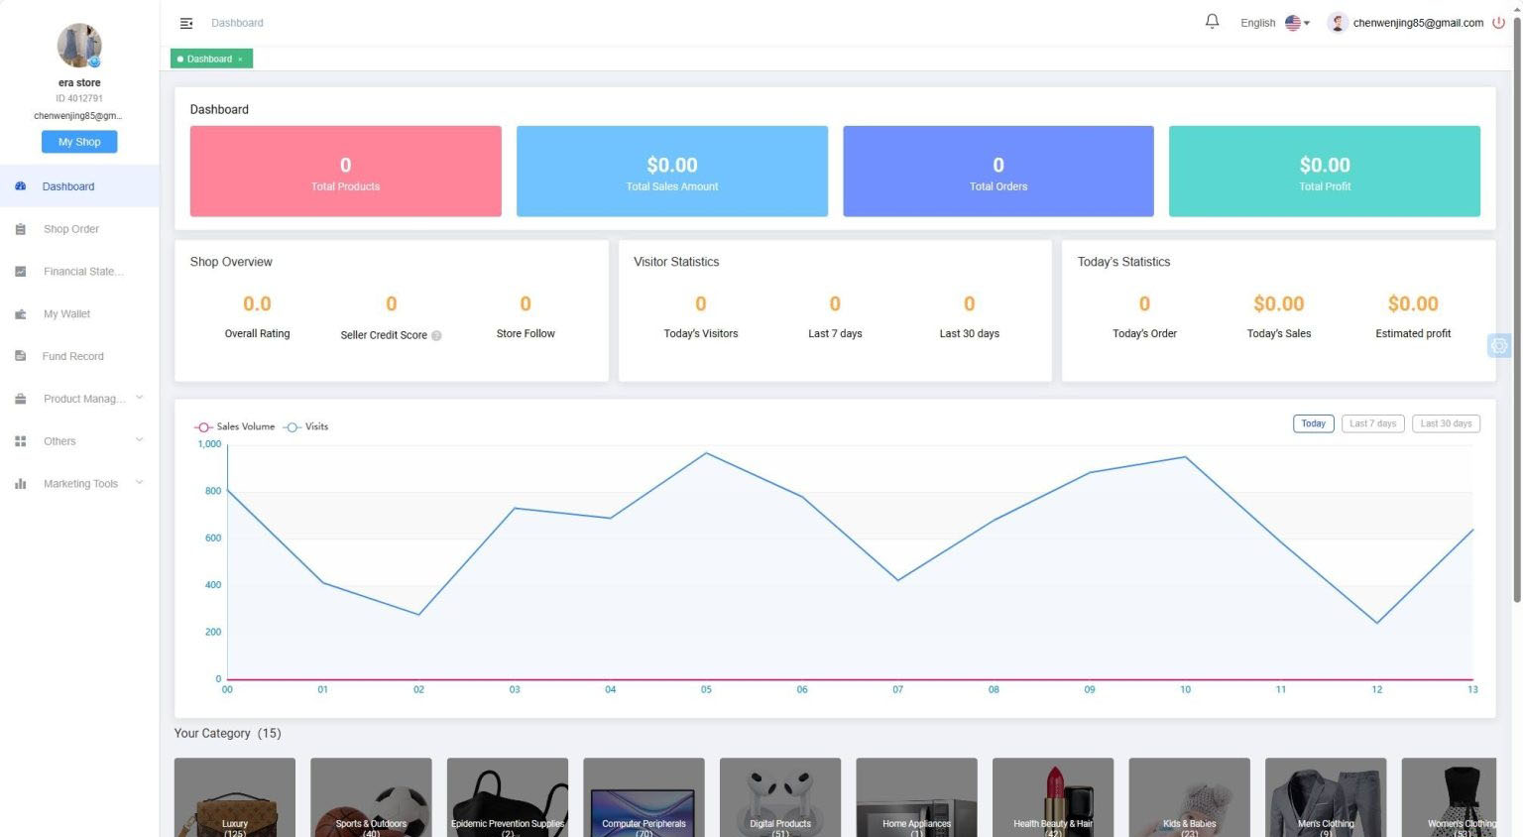Open the My Wallet menu item
The width and height of the screenshot is (1523, 837).
[x=79, y=314]
